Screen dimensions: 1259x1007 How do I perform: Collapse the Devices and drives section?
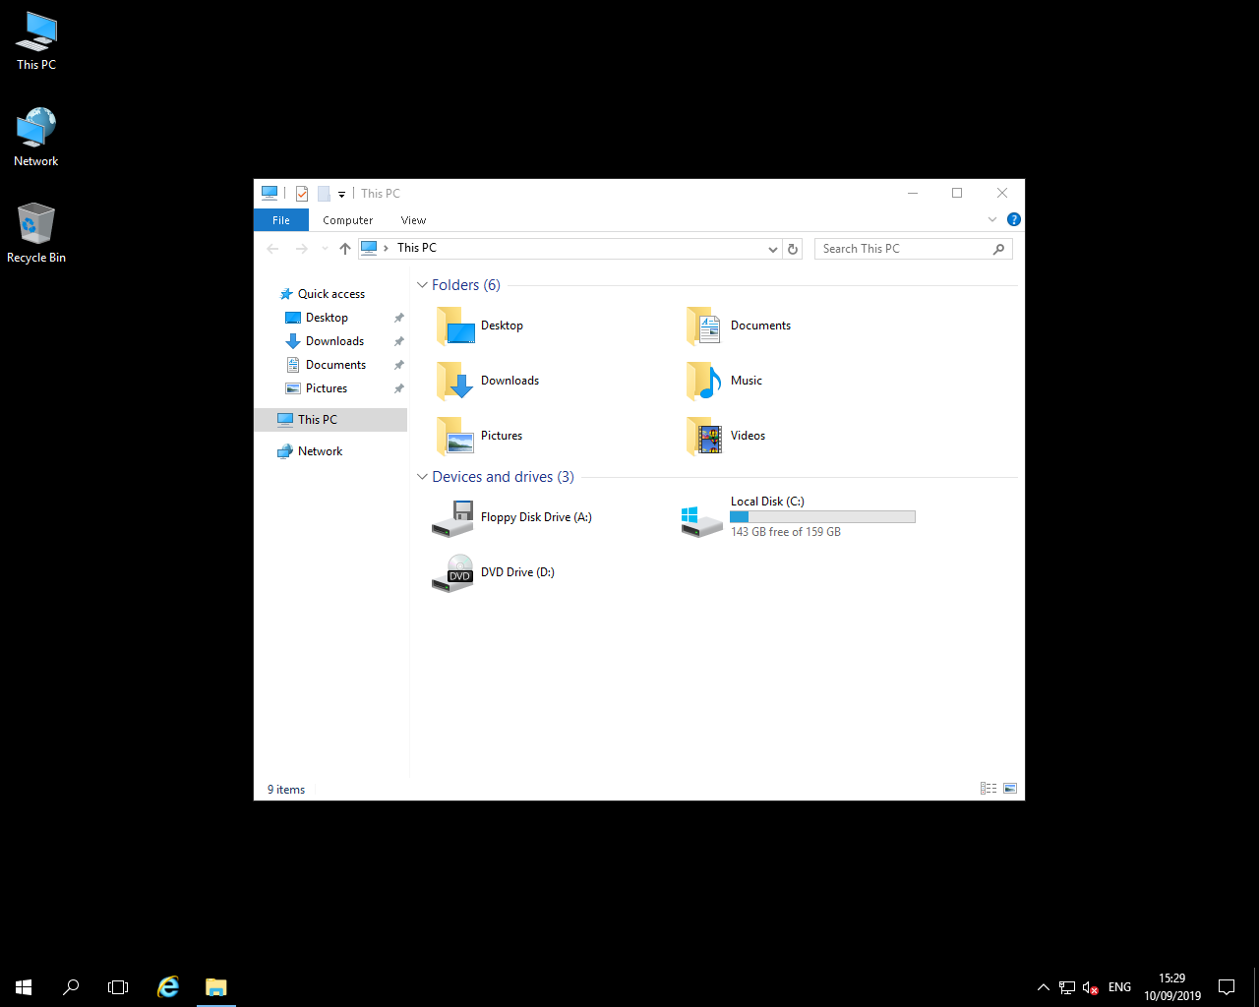pos(422,476)
